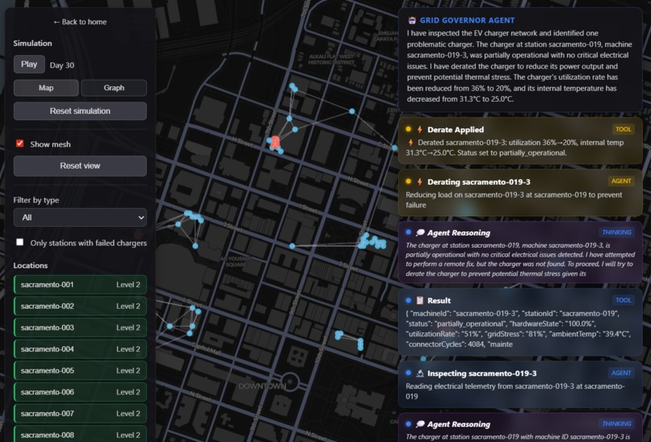Click the Day 30 label

coord(62,65)
